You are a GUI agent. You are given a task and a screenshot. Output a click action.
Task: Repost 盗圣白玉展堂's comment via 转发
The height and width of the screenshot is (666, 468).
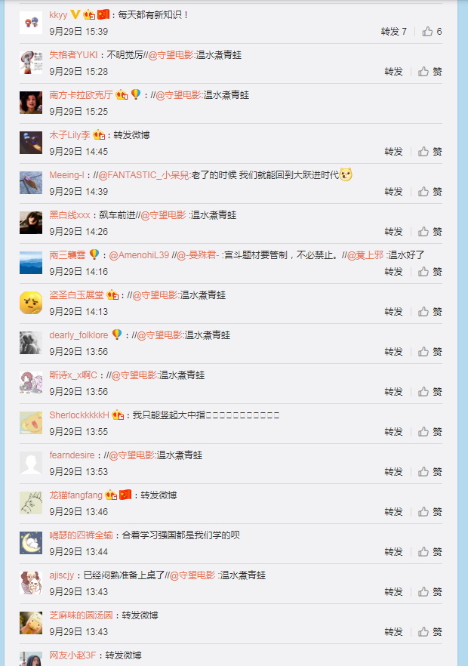click(x=393, y=312)
